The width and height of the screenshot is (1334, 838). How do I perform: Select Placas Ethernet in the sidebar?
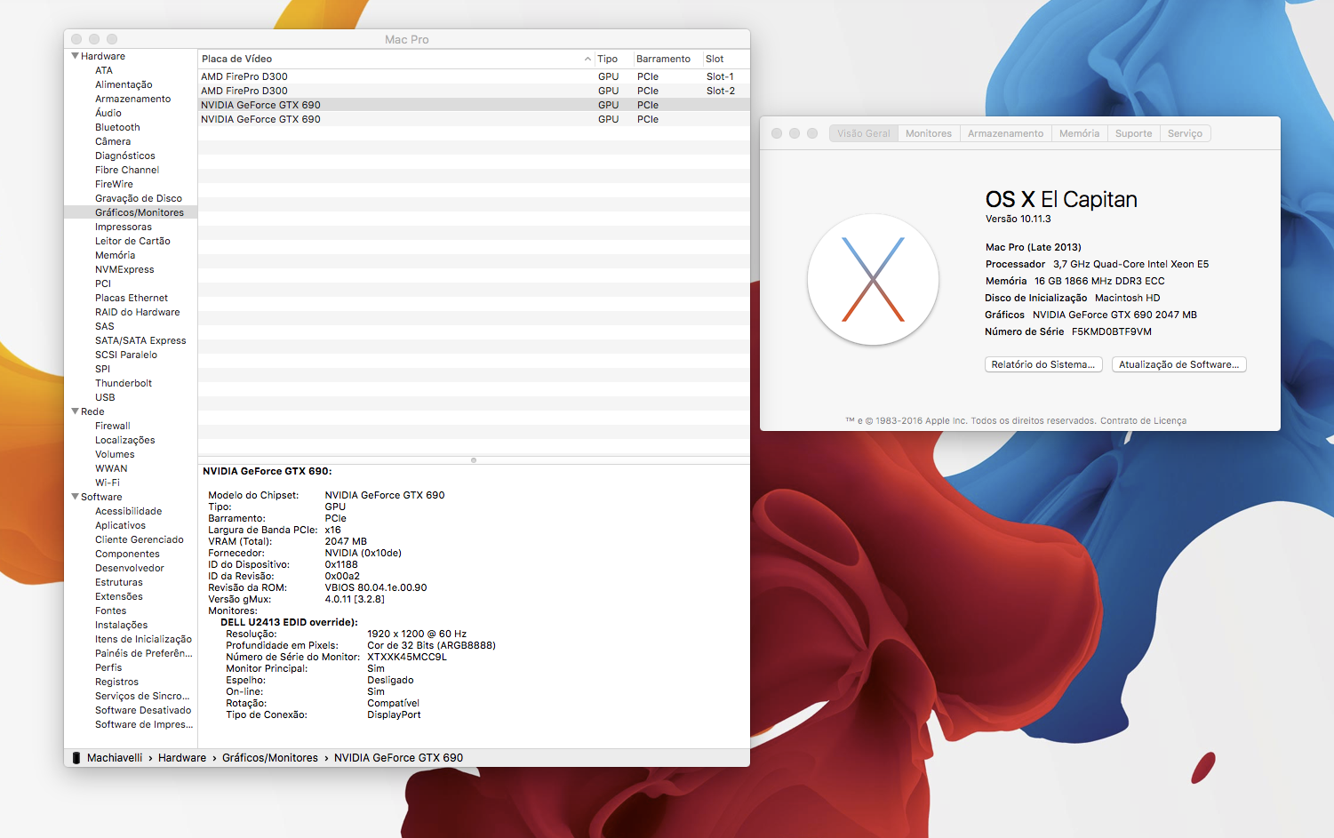[x=132, y=298]
